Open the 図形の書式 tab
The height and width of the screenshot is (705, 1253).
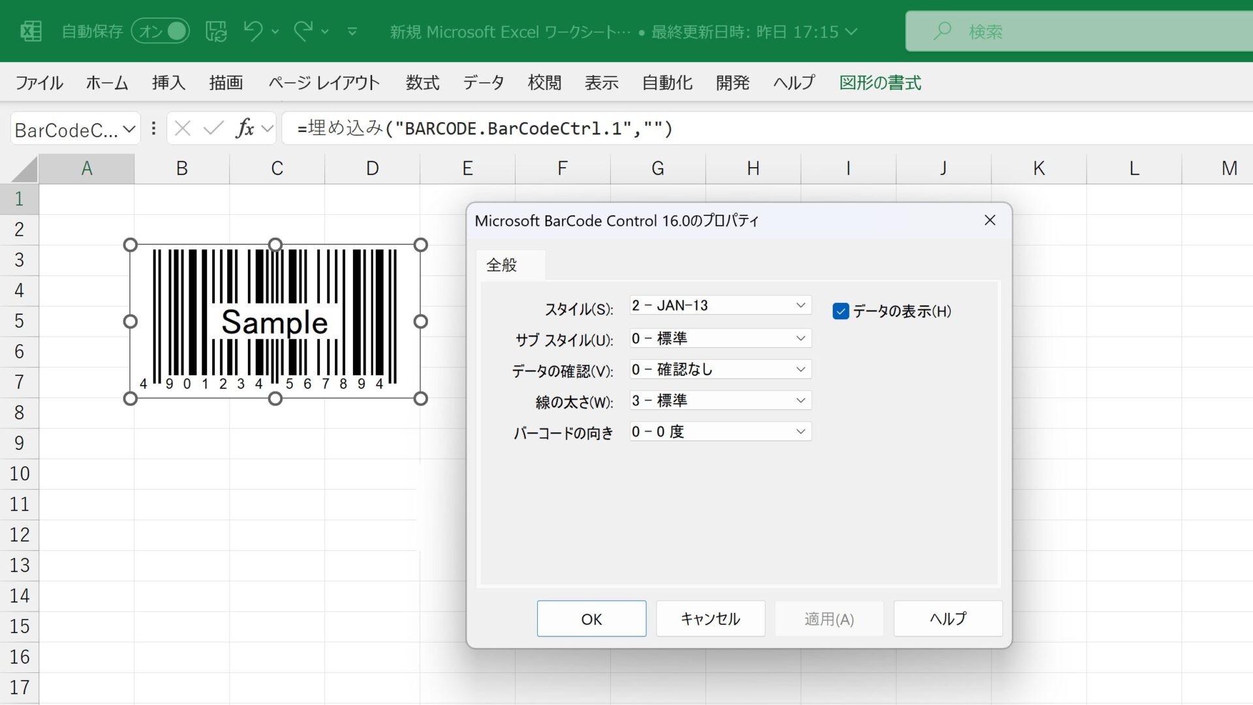pyautogui.click(x=880, y=83)
